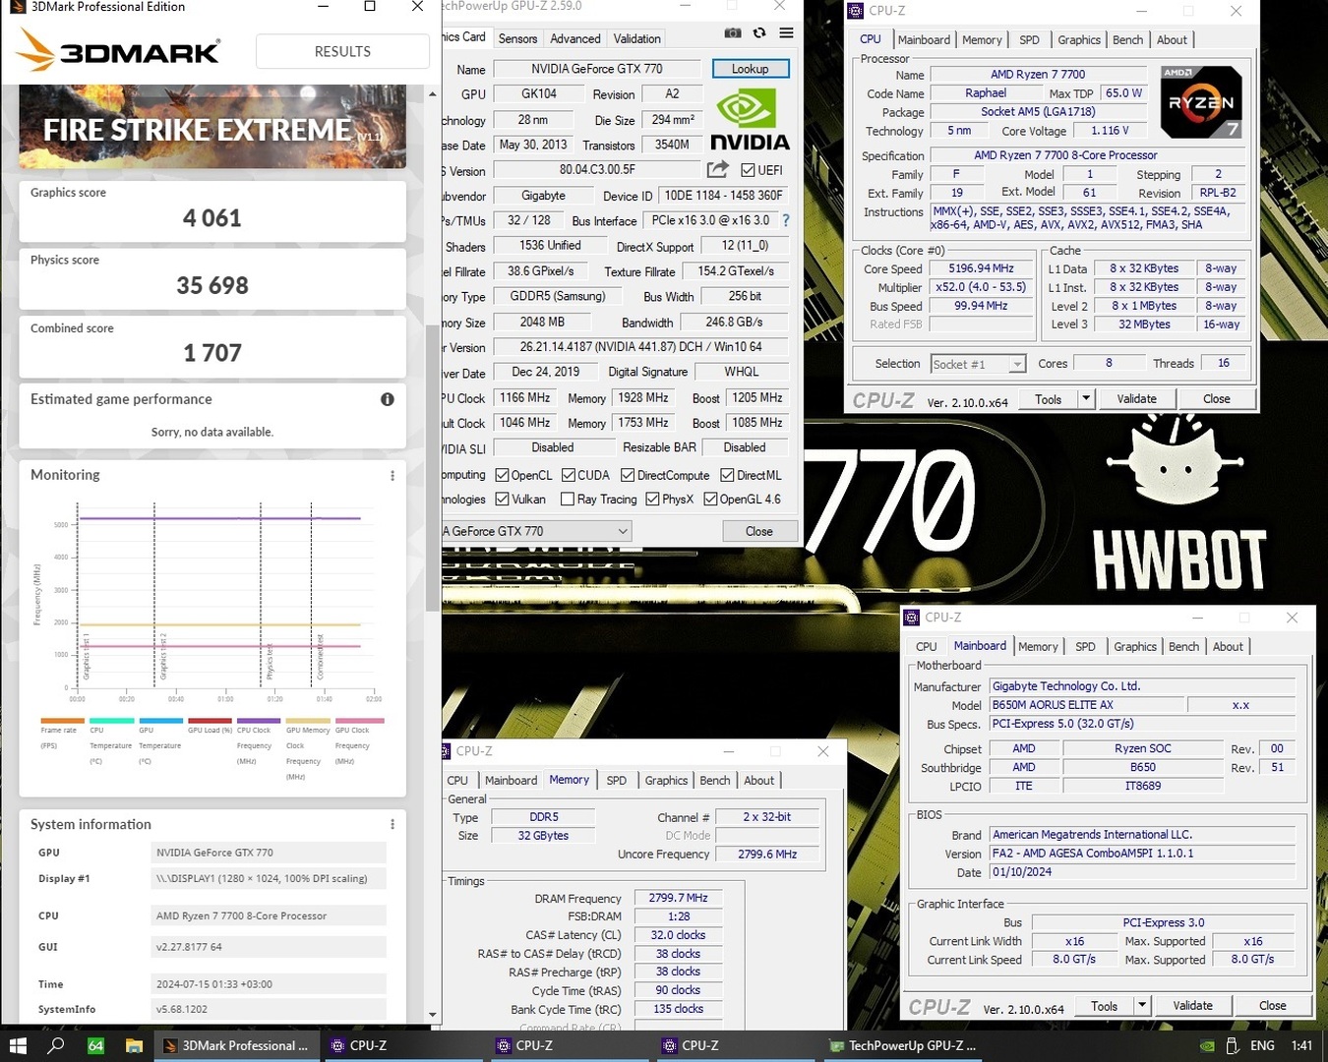
Task: Click the GPU-Z screenshot camera icon
Action: coord(733,33)
